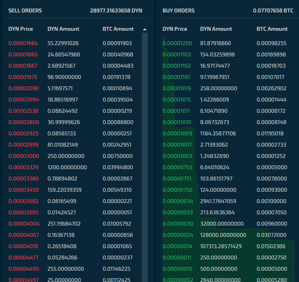Select buy order priced 0.00000024
The image size is (299, 282).
(228, 235)
